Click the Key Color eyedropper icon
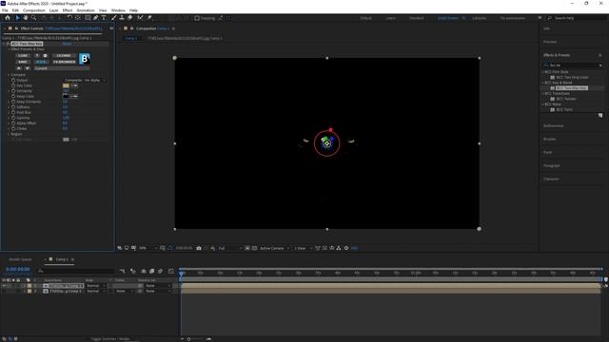The width and height of the screenshot is (609, 342). pos(74,85)
